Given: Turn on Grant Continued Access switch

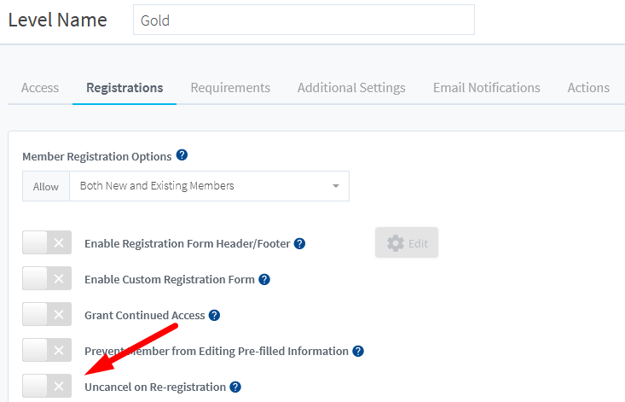Looking at the screenshot, I should coord(47,315).
